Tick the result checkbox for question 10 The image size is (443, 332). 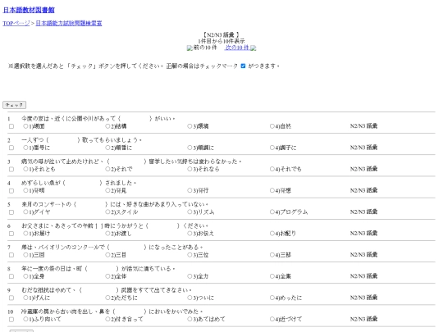click(11, 320)
